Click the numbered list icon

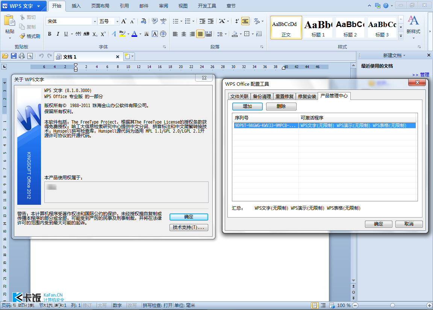(x=188, y=21)
